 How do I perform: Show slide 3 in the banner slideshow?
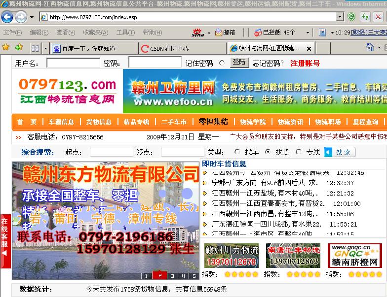pos(173,276)
